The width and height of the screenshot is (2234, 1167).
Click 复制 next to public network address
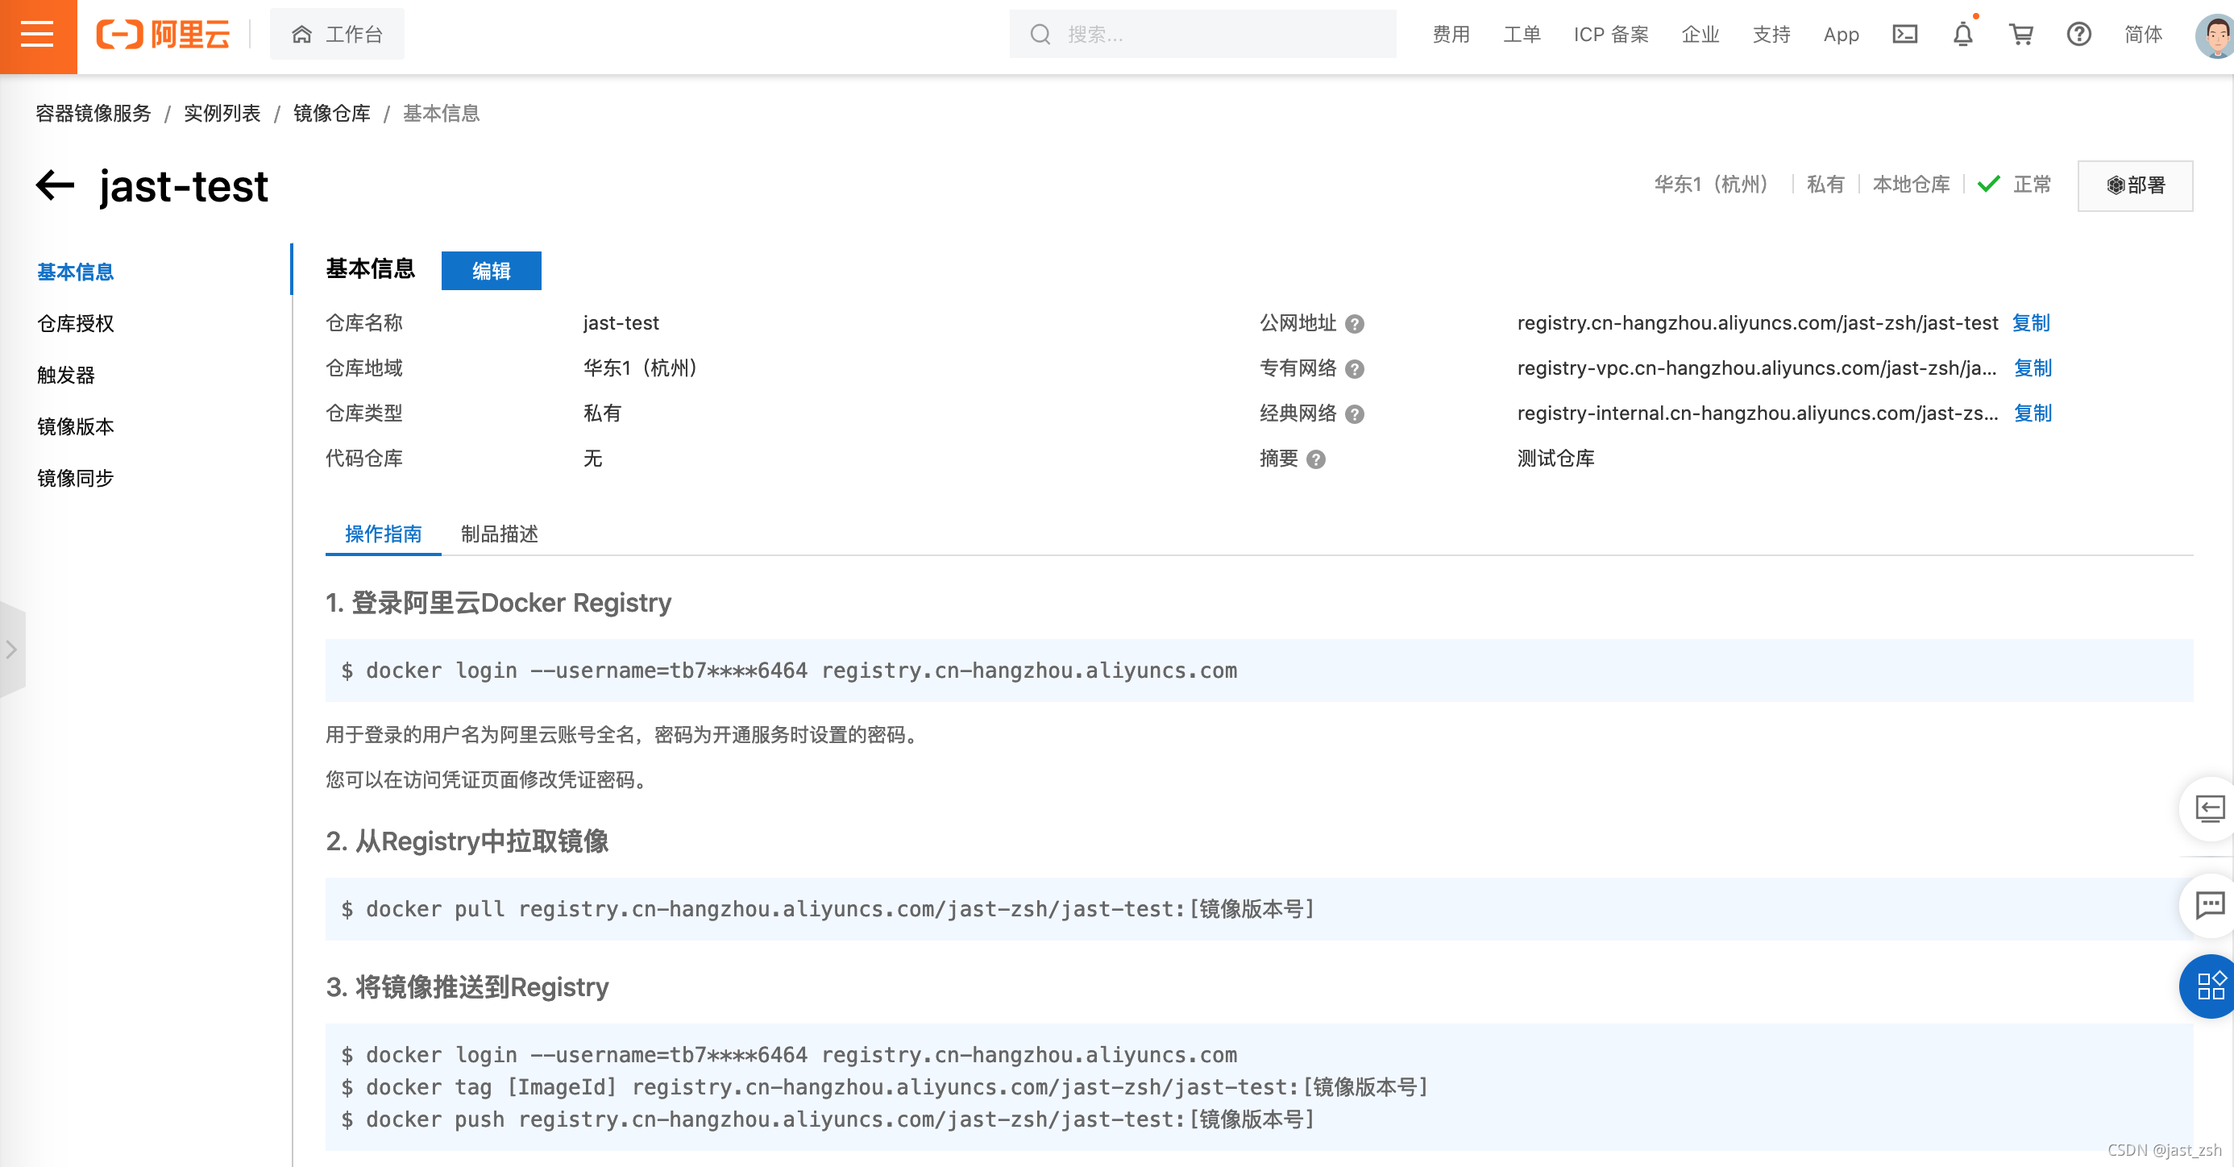click(2036, 322)
